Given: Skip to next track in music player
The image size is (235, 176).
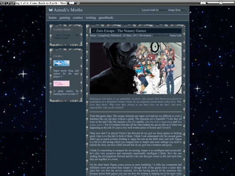Looking at the screenshot, I should point(12,3).
